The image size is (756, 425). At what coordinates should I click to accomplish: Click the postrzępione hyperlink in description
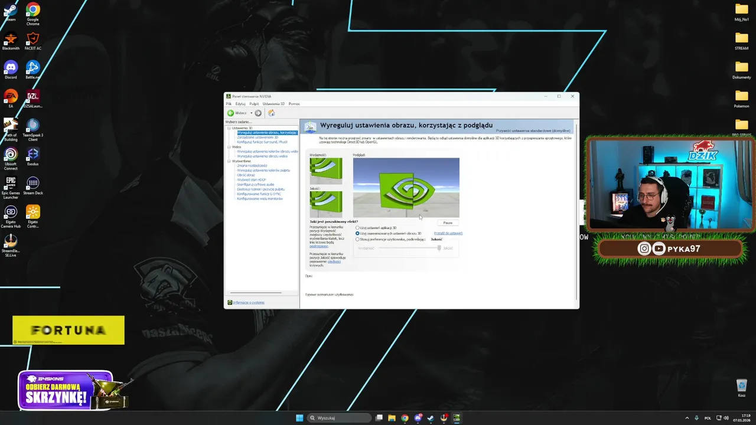(319, 246)
